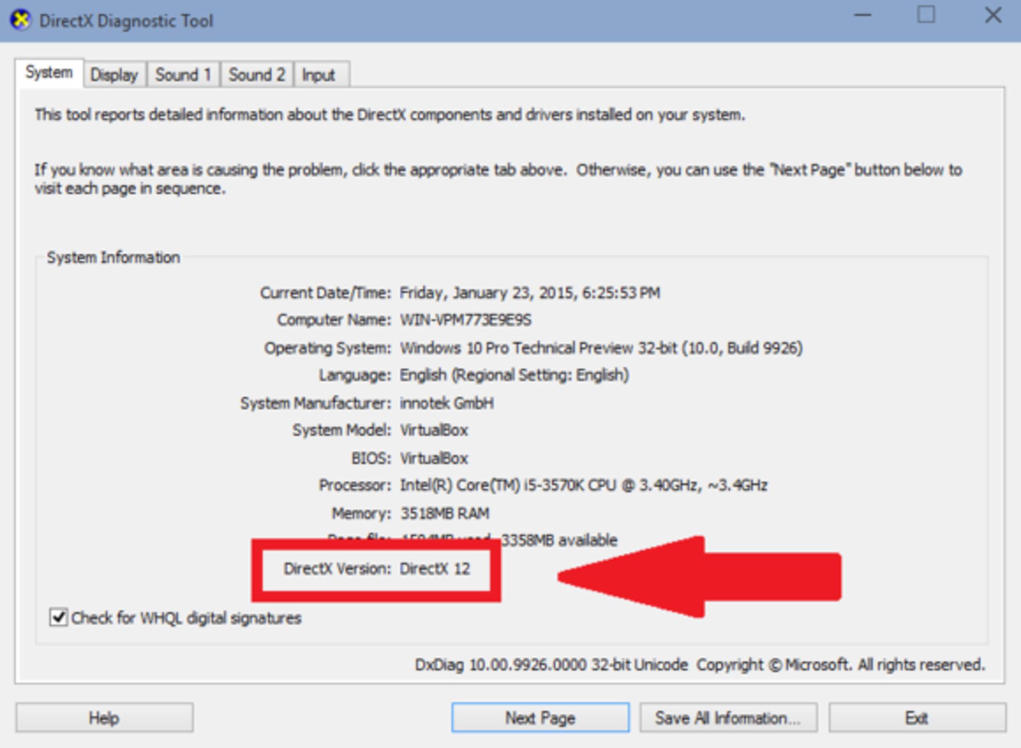Click the Operating System label
Viewport: 1021px width, 748px height.
click(x=328, y=348)
